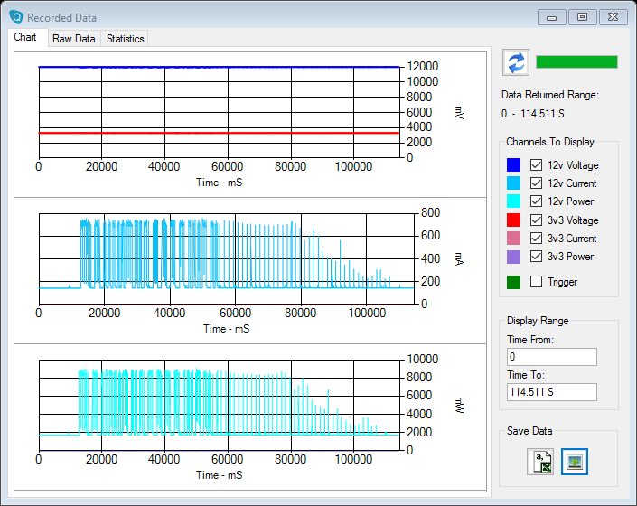Click the refresh data icon
This screenshot has height=506, width=637.
click(515, 62)
